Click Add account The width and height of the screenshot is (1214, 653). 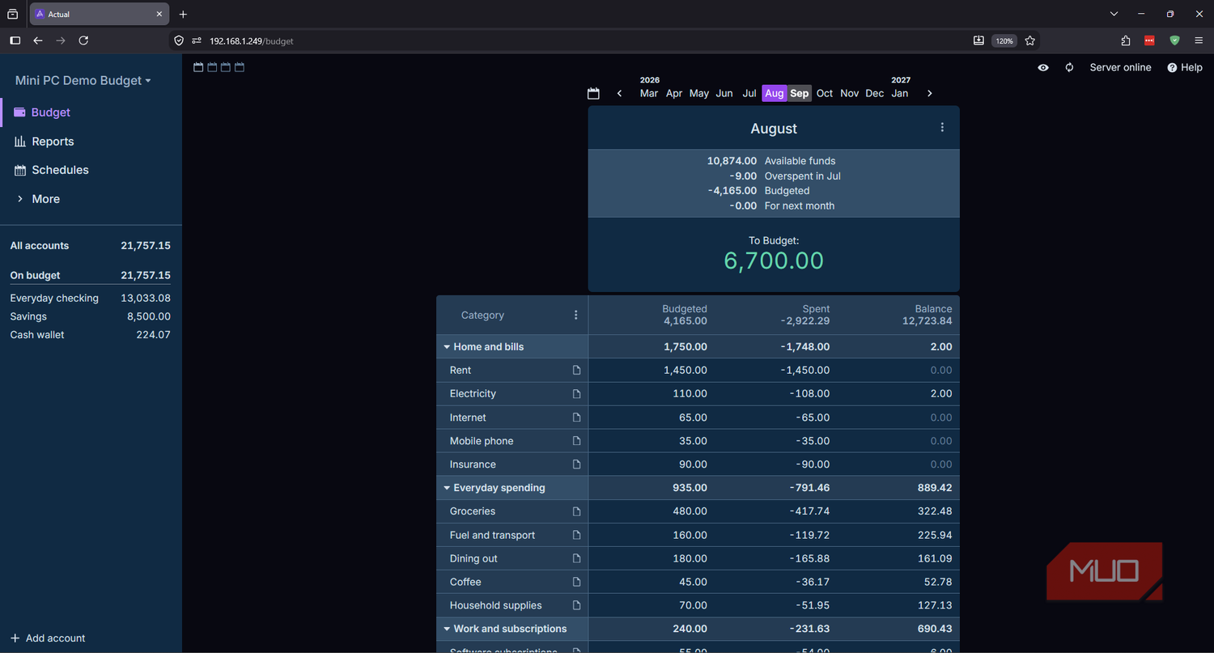(x=48, y=638)
